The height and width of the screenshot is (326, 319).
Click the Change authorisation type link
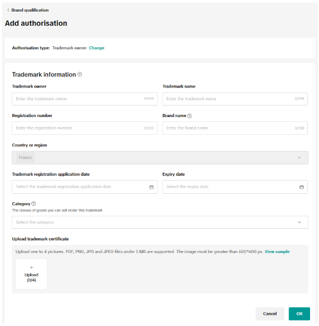(x=97, y=48)
